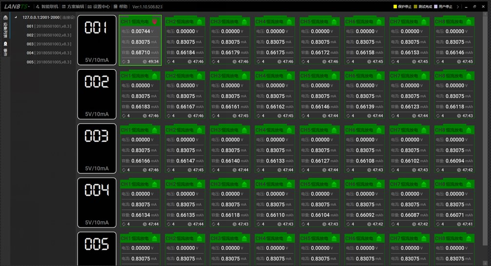The height and width of the screenshot is (266, 491).
Task: Expand the legend with the right chevron arrow
Action: coord(457,6)
